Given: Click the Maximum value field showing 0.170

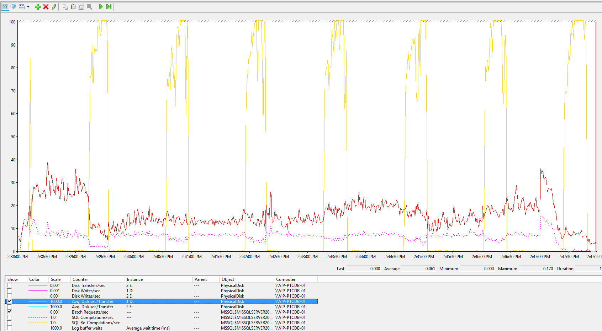Looking at the screenshot, I should pyautogui.click(x=537, y=269).
